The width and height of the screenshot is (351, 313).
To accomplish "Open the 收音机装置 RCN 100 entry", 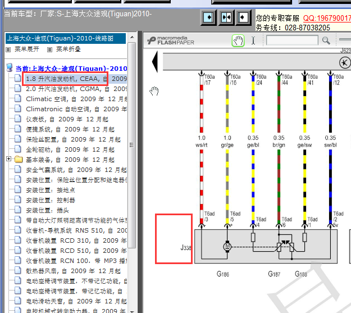I will coord(76,261).
